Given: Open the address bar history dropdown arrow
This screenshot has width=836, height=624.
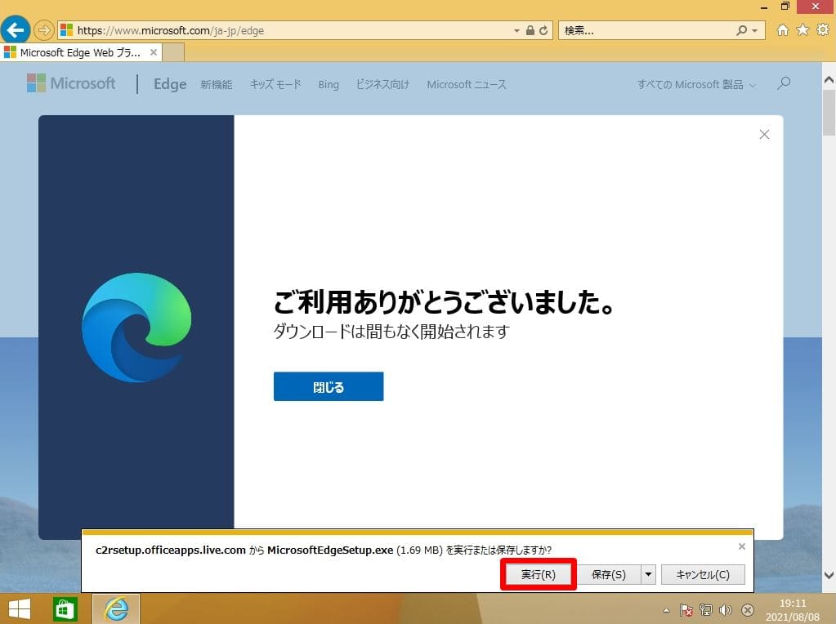Looking at the screenshot, I should tap(516, 30).
